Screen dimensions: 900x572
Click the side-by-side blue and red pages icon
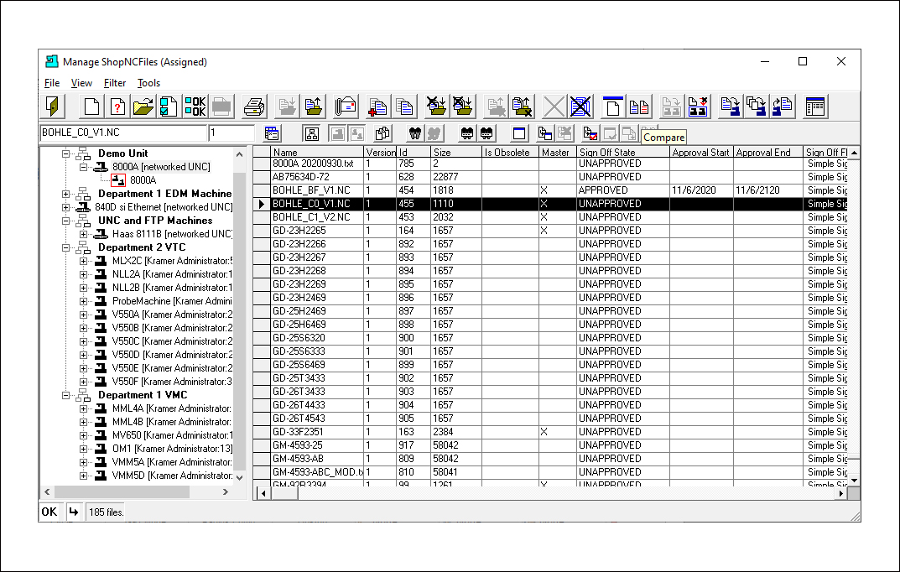[x=639, y=107]
